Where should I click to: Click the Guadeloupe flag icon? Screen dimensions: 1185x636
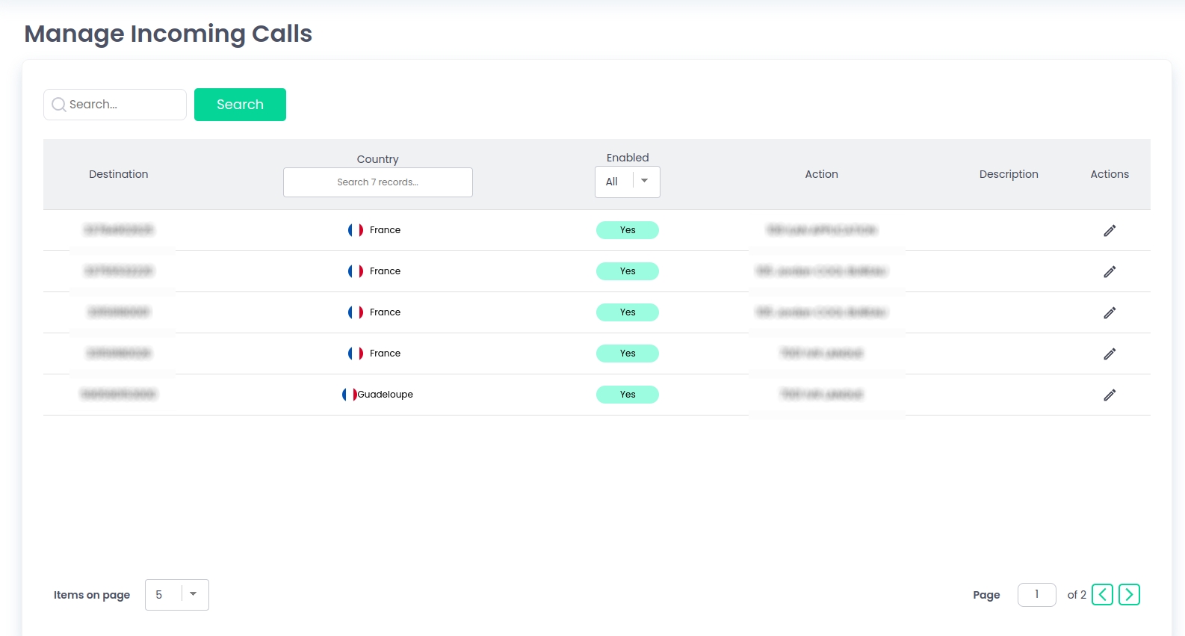(x=349, y=395)
